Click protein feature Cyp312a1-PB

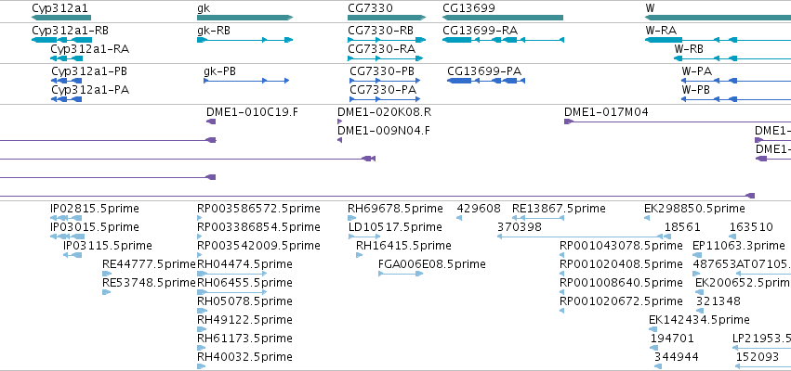(x=66, y=81)
